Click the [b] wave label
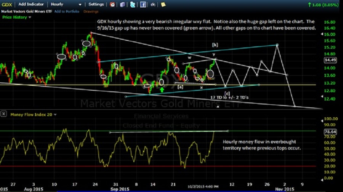The width and height of the screenshot is (343, 192). [x=215, y=45]
